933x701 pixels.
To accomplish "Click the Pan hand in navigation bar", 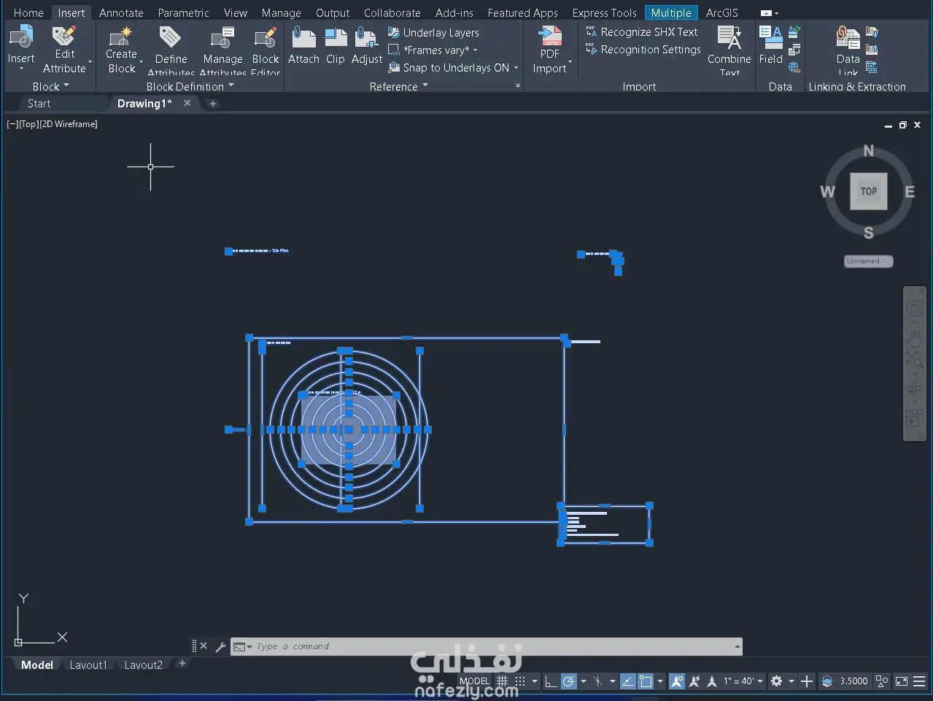I will [914, 338].
